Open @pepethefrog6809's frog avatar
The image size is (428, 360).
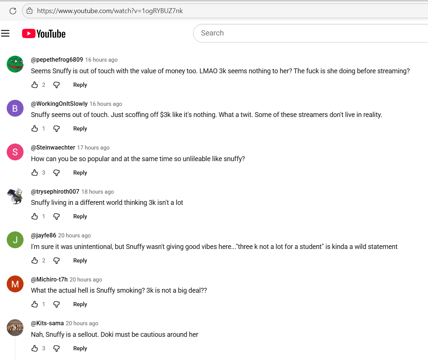15,64
